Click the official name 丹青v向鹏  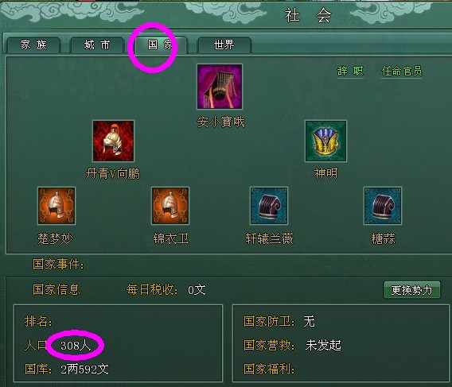pos(113,174)
